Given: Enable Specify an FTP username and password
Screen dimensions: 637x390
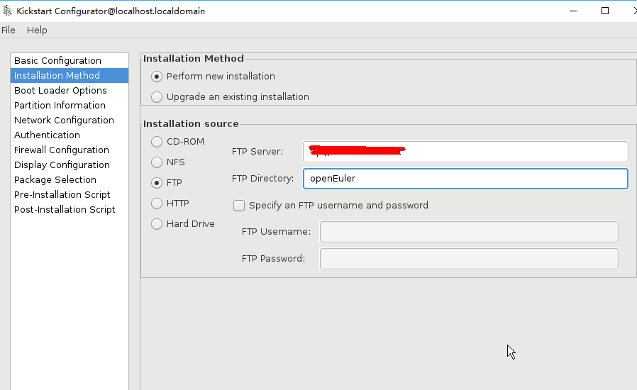Looking at the screenshot, I should (x=239, y=206).
